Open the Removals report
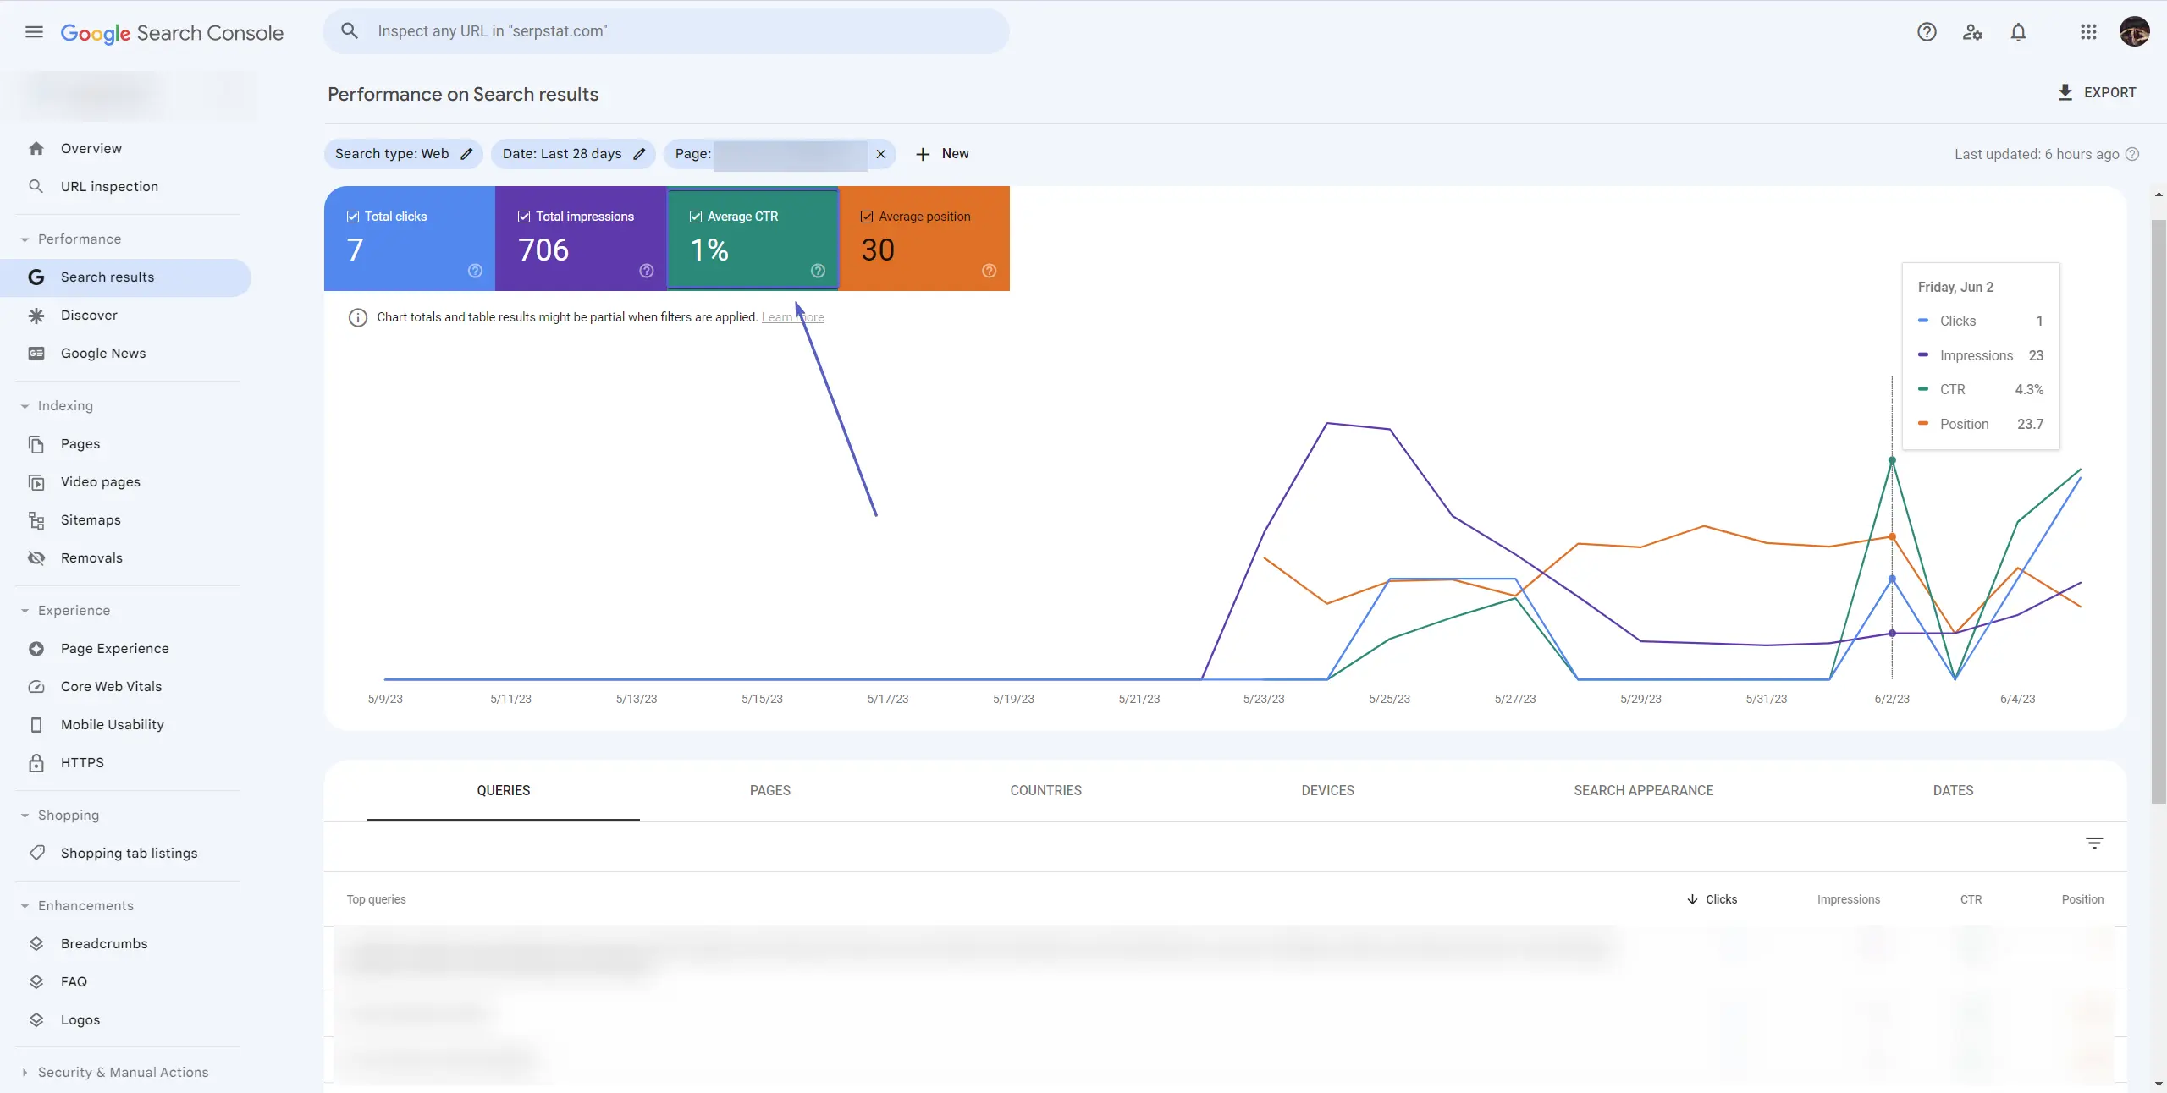Screen dimensions: 2167x1093 [91, 558]
